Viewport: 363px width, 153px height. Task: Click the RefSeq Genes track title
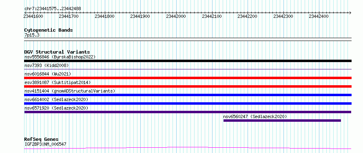(41, 140)
